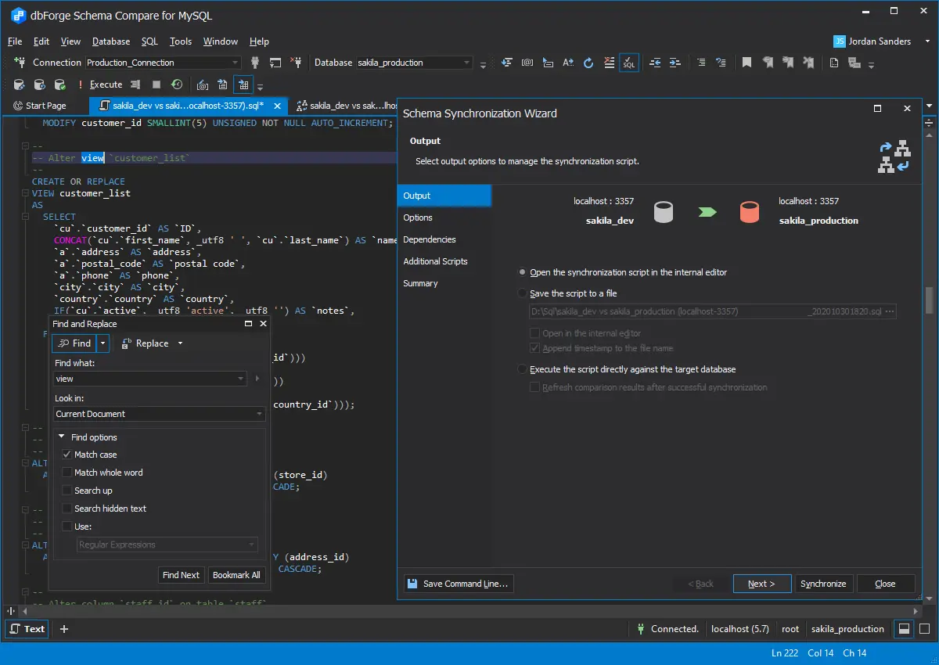
Task: Open the Connection dropdown showing Production_Connection
Action: pos(235,63)
